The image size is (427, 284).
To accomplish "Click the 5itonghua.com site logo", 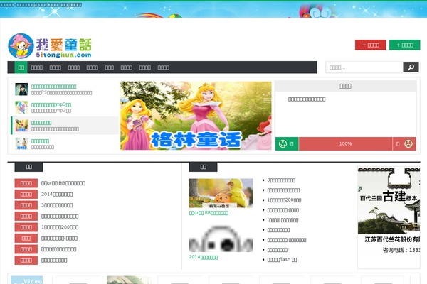I will pos(50,46).
